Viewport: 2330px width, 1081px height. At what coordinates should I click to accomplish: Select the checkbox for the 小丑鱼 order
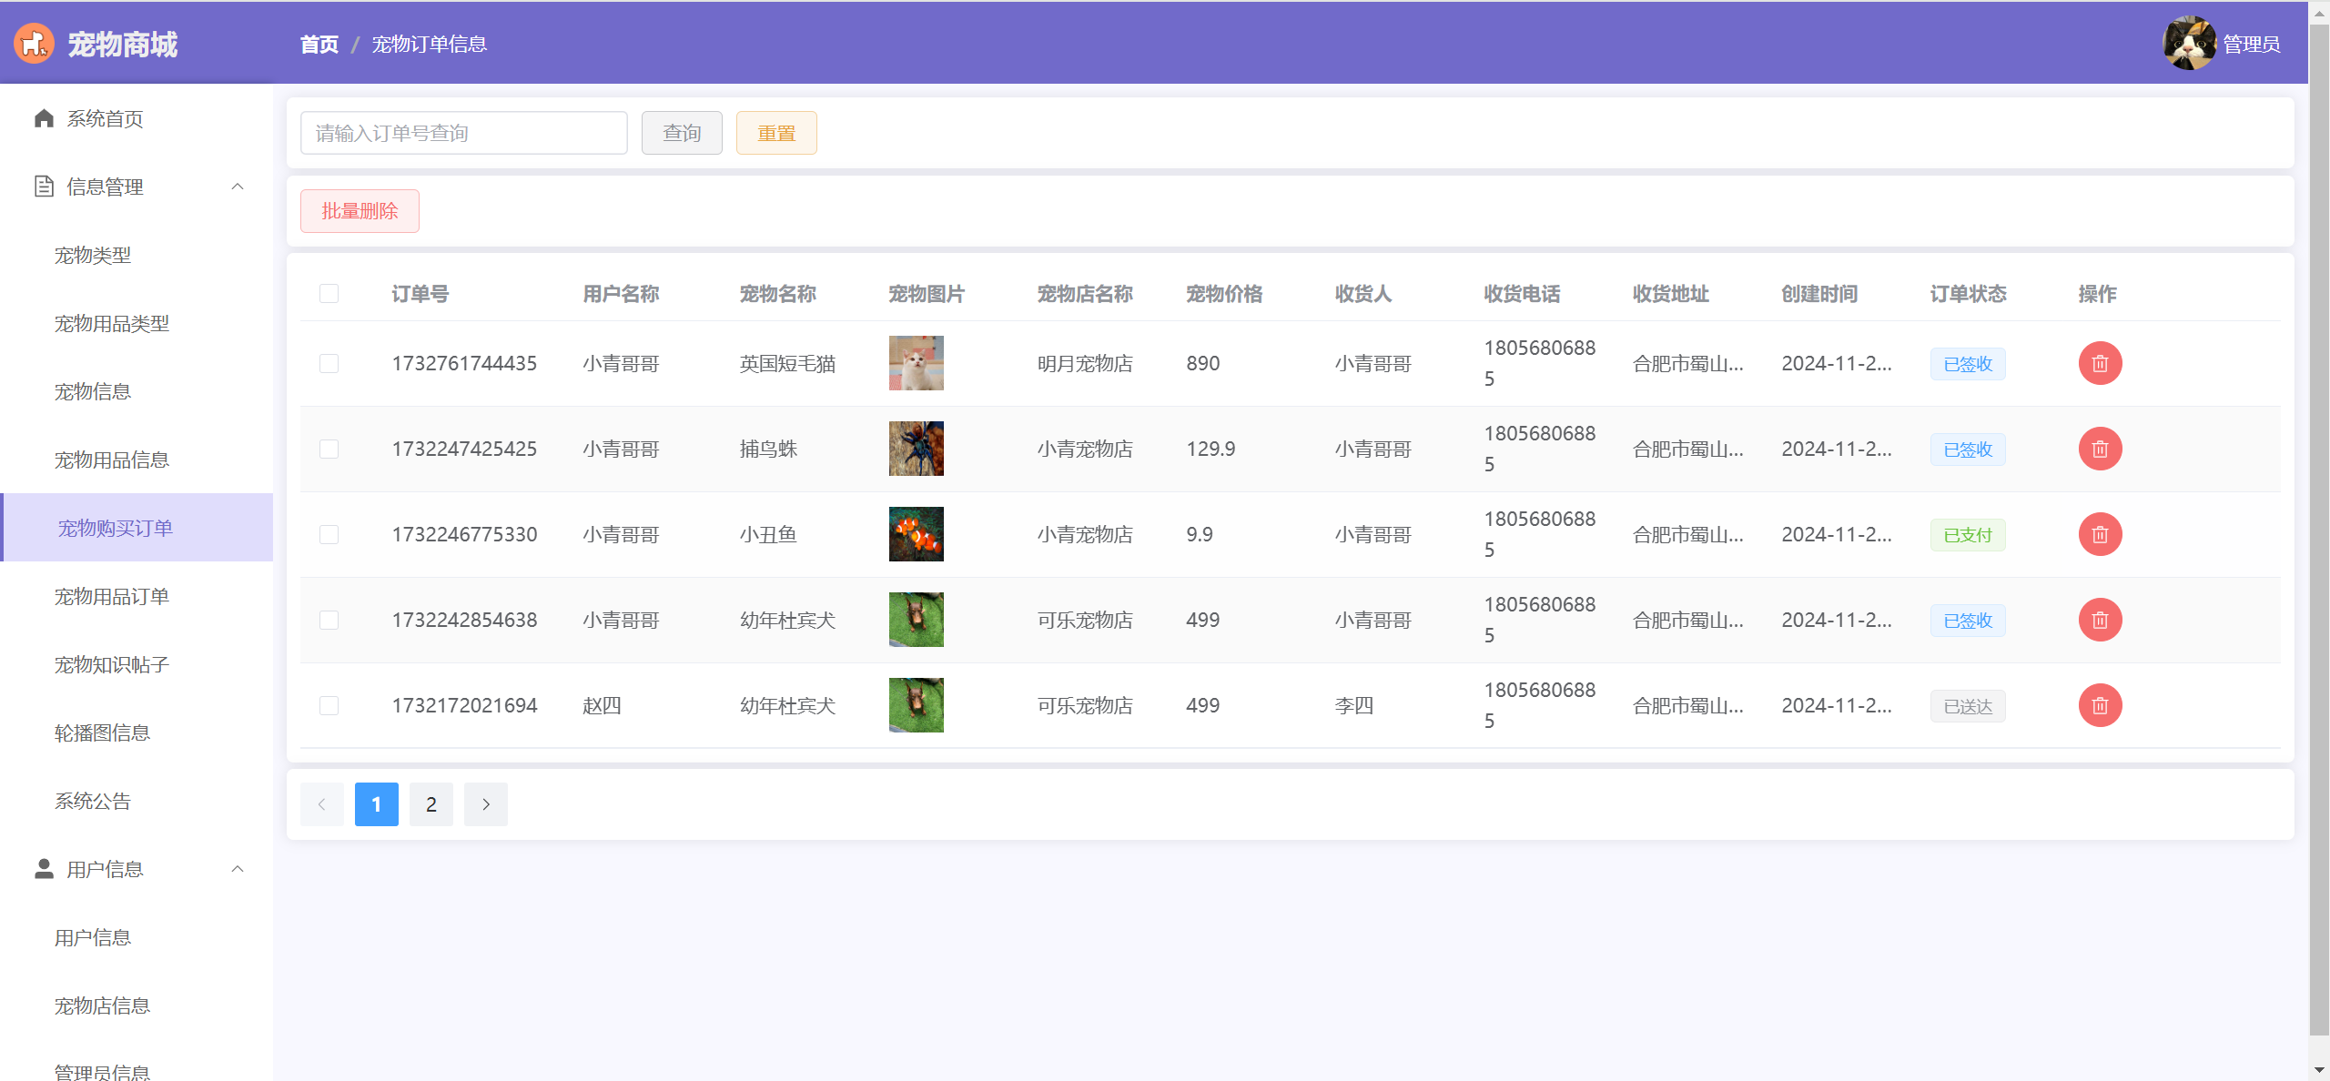point(329,534)
